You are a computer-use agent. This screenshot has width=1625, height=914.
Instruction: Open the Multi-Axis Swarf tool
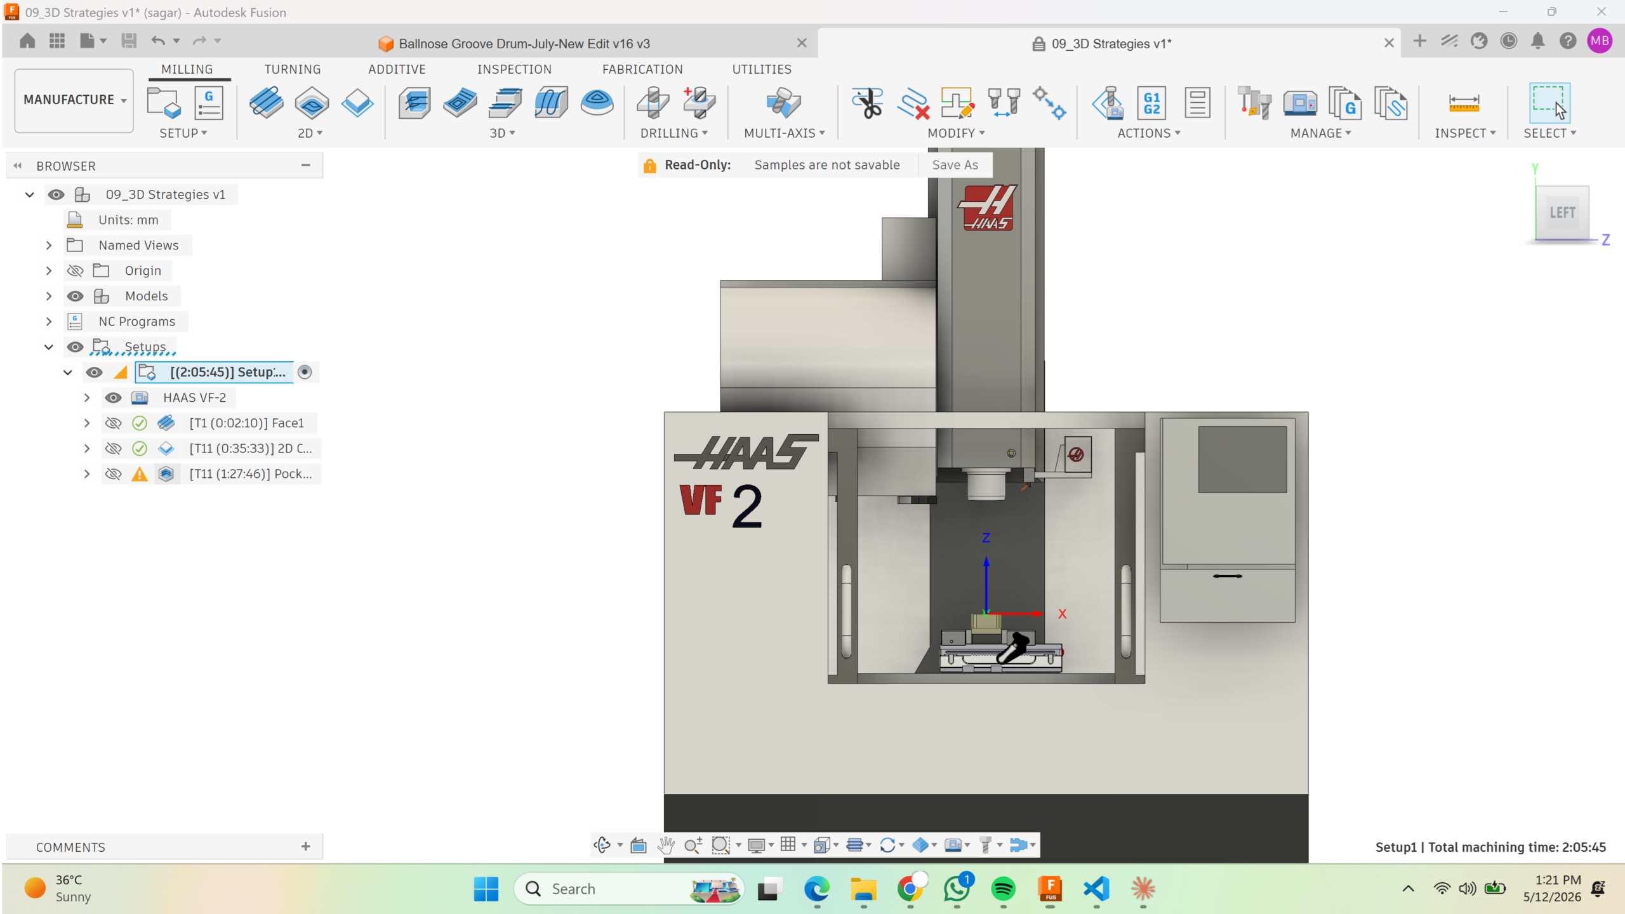point(783,102)
